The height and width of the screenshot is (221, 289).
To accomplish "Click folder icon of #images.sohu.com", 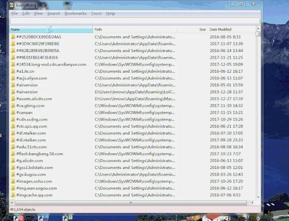I will (13, 181).
